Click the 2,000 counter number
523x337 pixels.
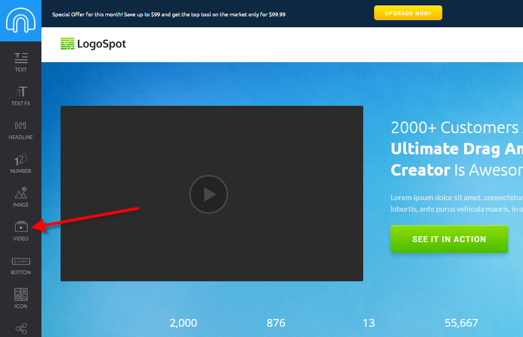[183, 323]
